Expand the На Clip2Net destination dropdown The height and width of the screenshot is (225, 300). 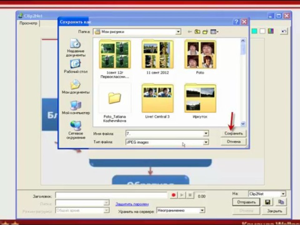[283, 194]
